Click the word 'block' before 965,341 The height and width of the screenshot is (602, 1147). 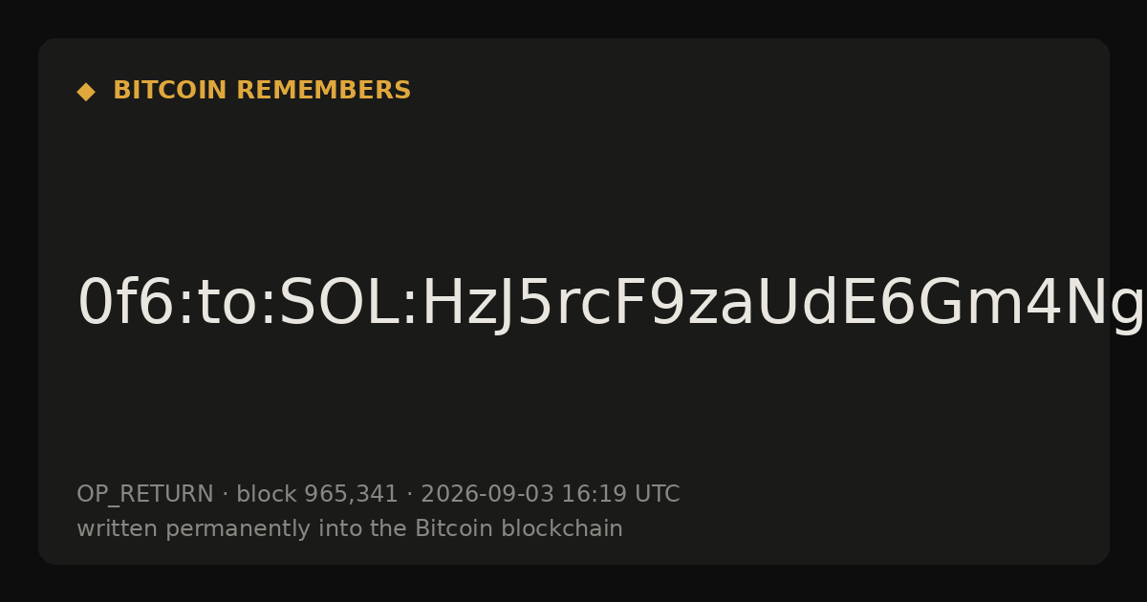pos(267,494)
